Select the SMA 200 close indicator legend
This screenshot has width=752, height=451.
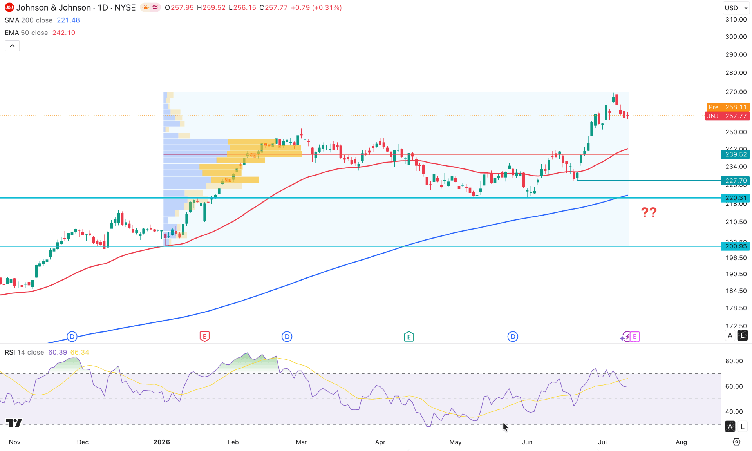29,20
